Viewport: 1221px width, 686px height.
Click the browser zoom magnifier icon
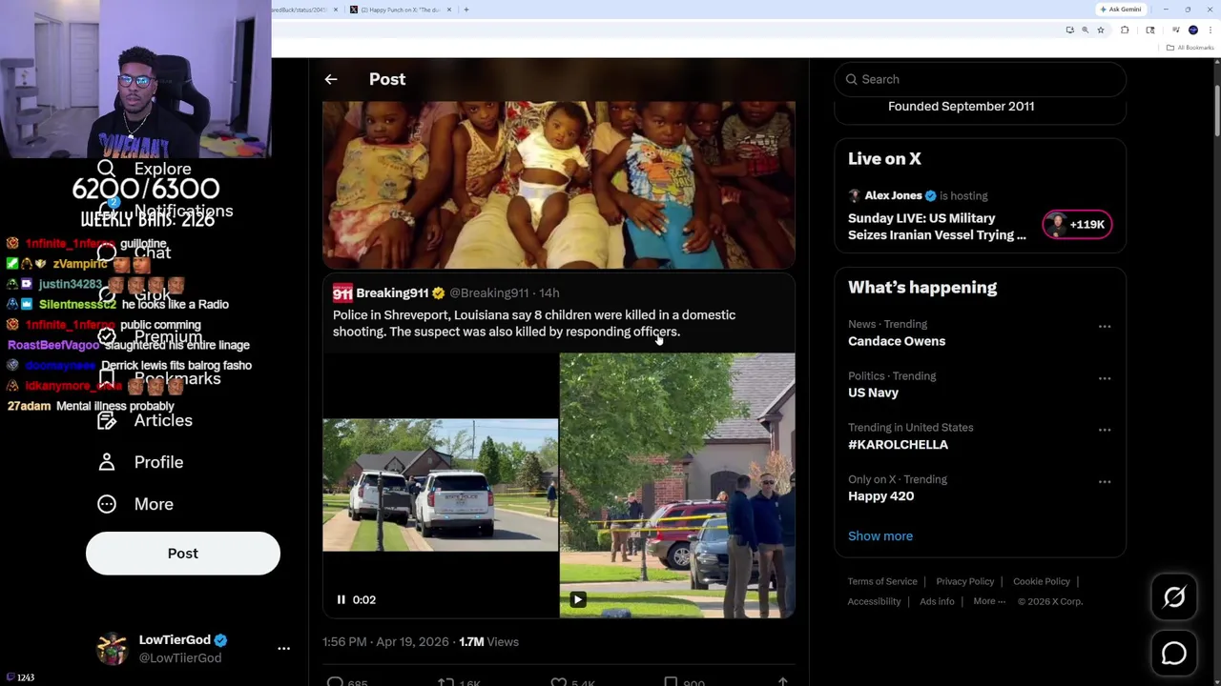click(1085, 30)
